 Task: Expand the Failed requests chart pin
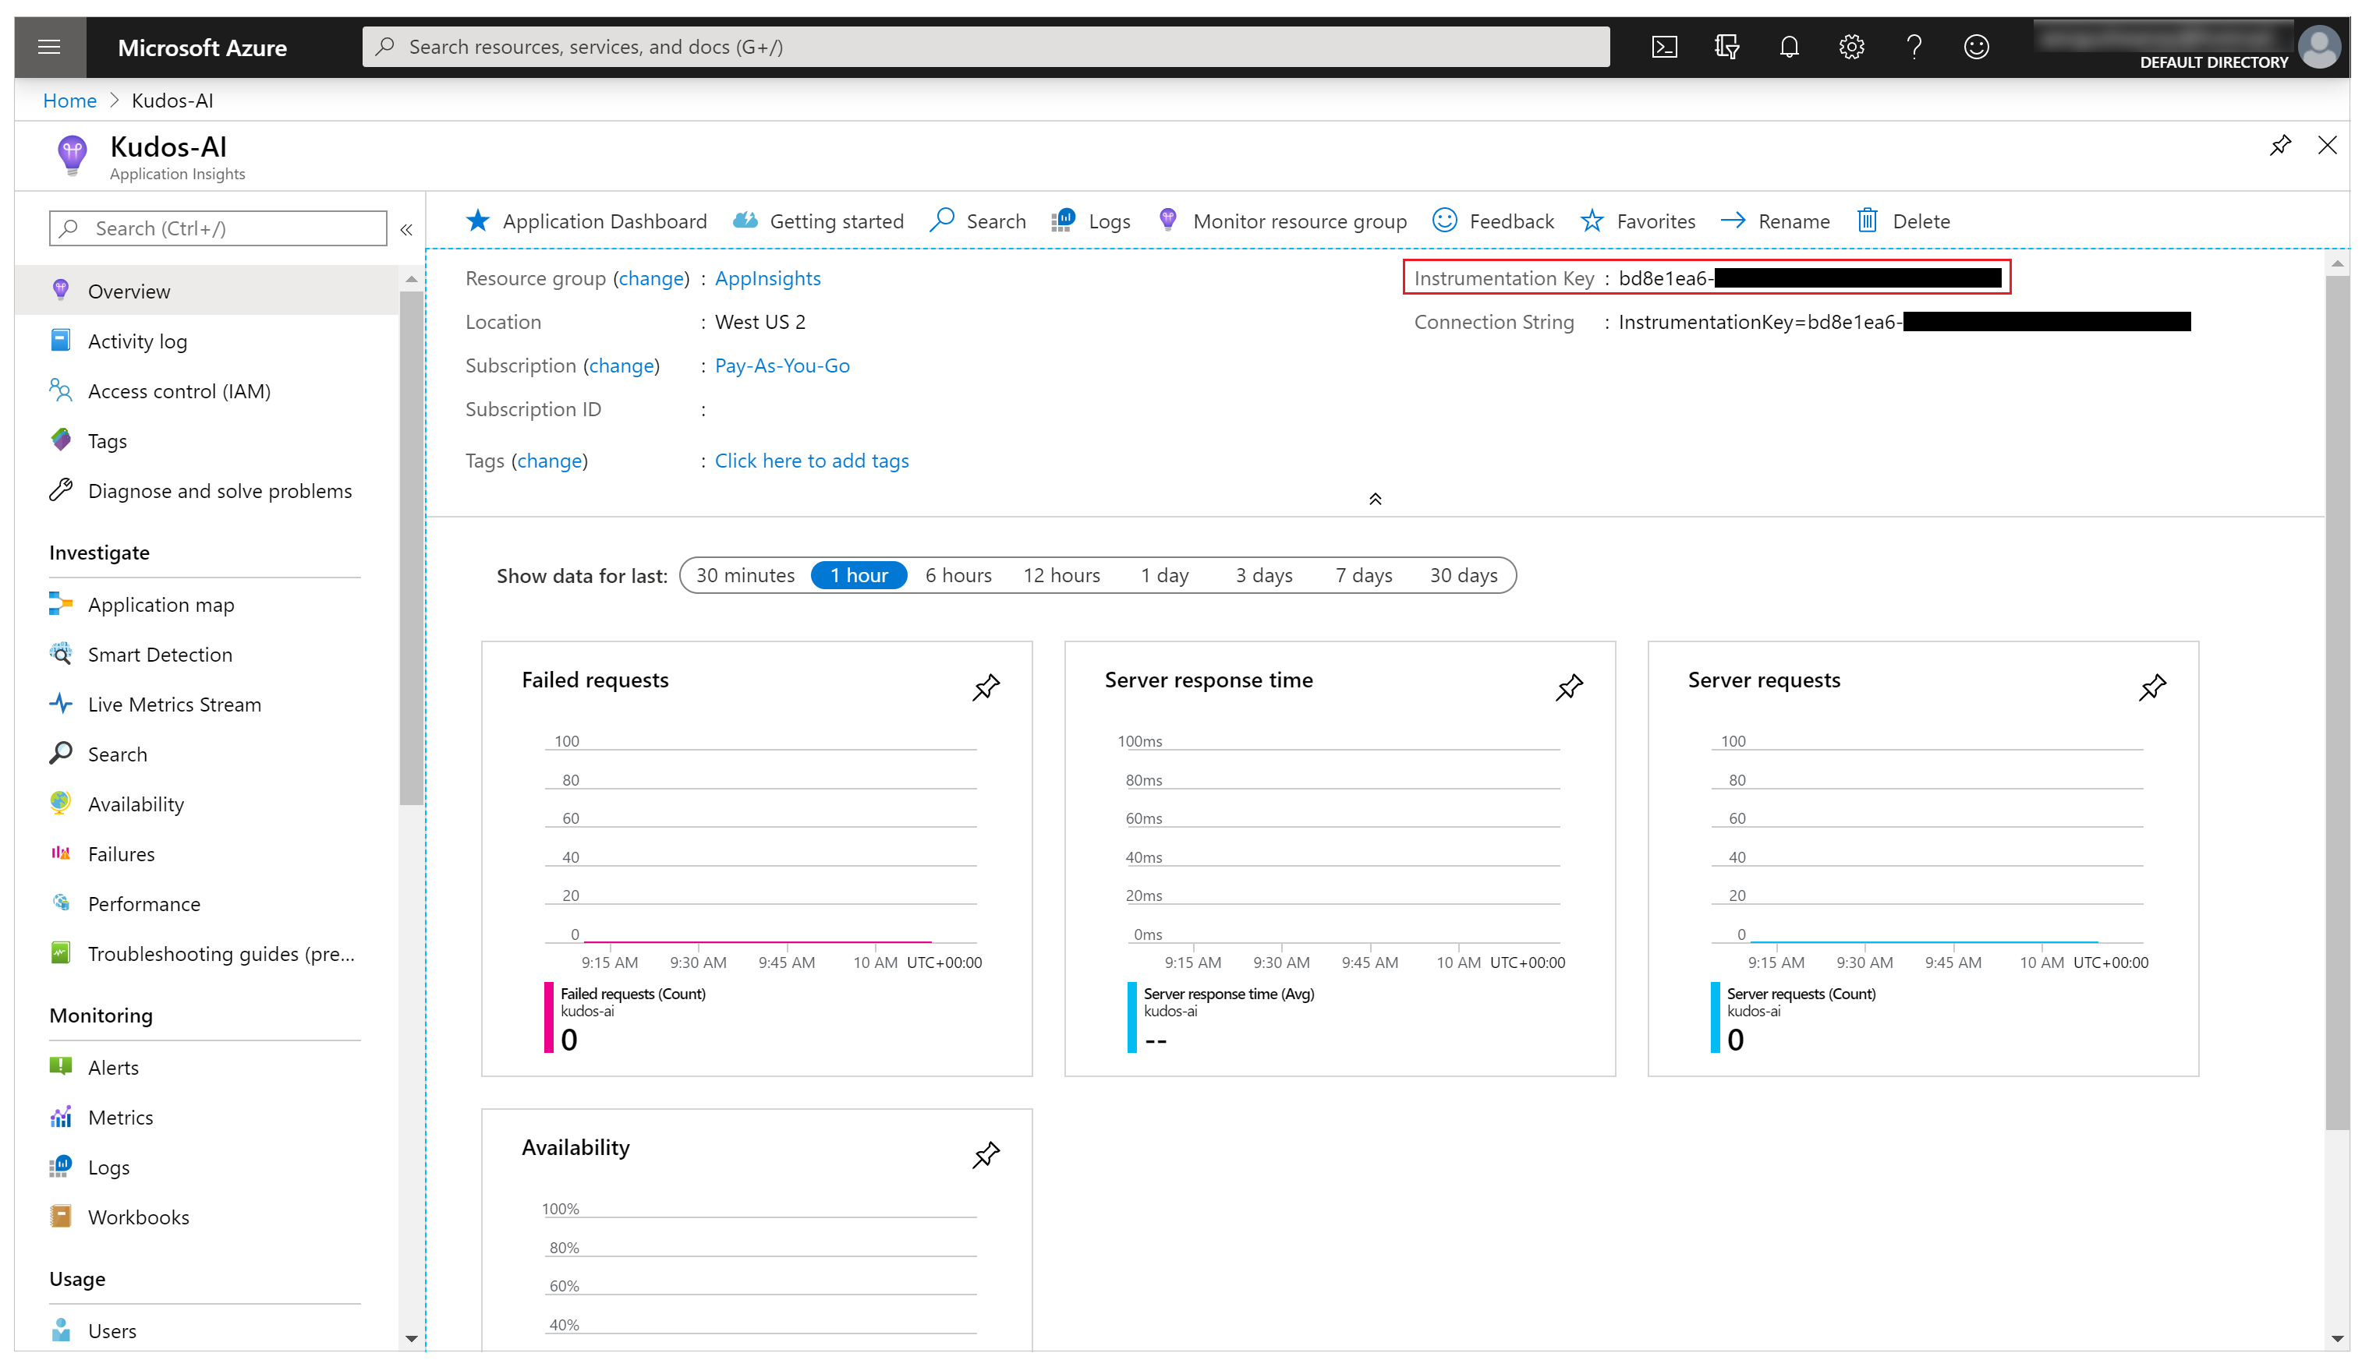coord(985,685)
